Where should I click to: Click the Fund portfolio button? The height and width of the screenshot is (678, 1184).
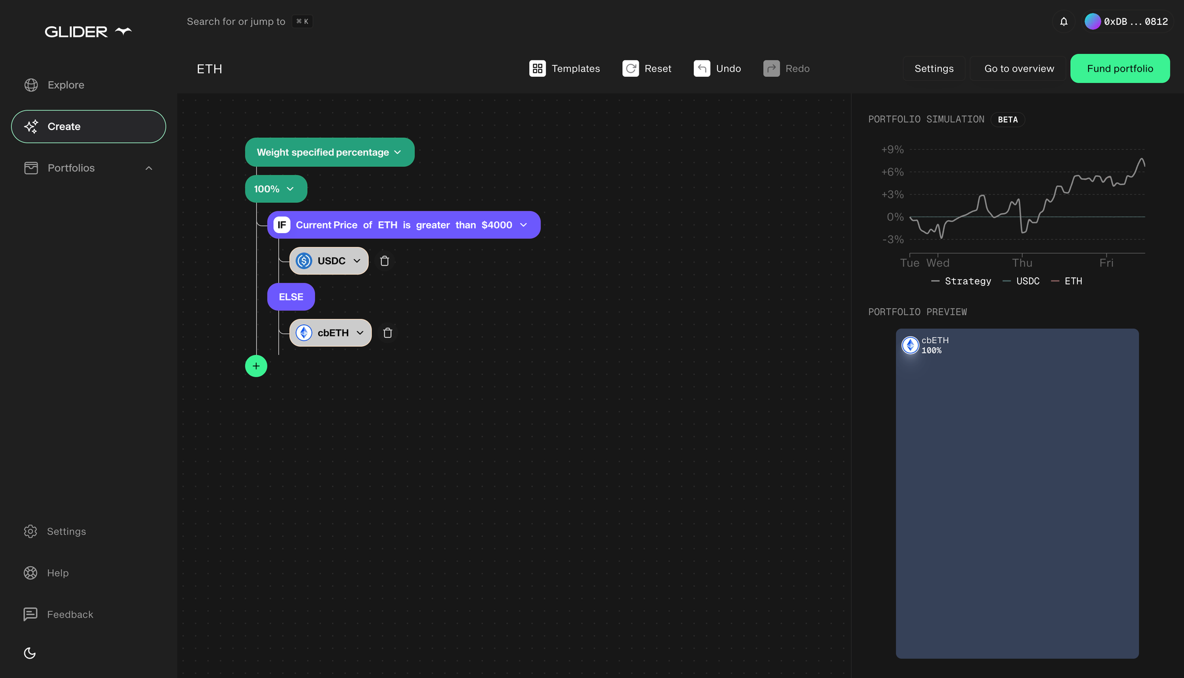click(1119, 69)
